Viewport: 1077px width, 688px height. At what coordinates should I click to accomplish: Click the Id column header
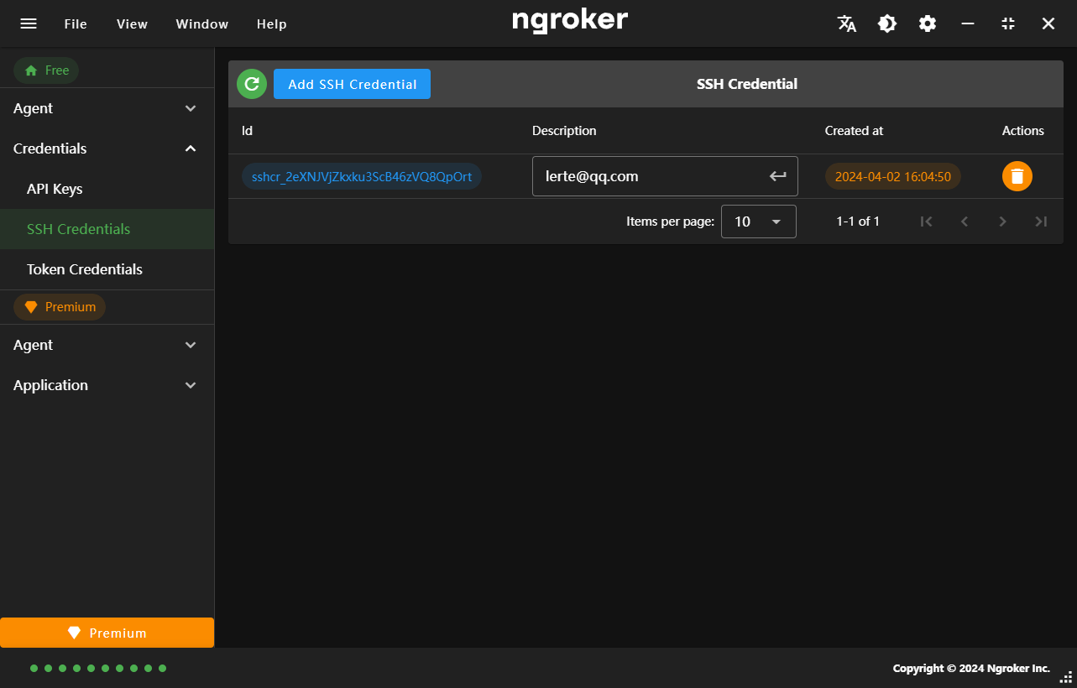pos(247,131)
